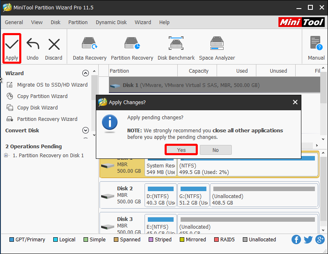Select Migrate OS to SSD/HD Wizard
328x254 pixels.
click(x=52, y=85)
